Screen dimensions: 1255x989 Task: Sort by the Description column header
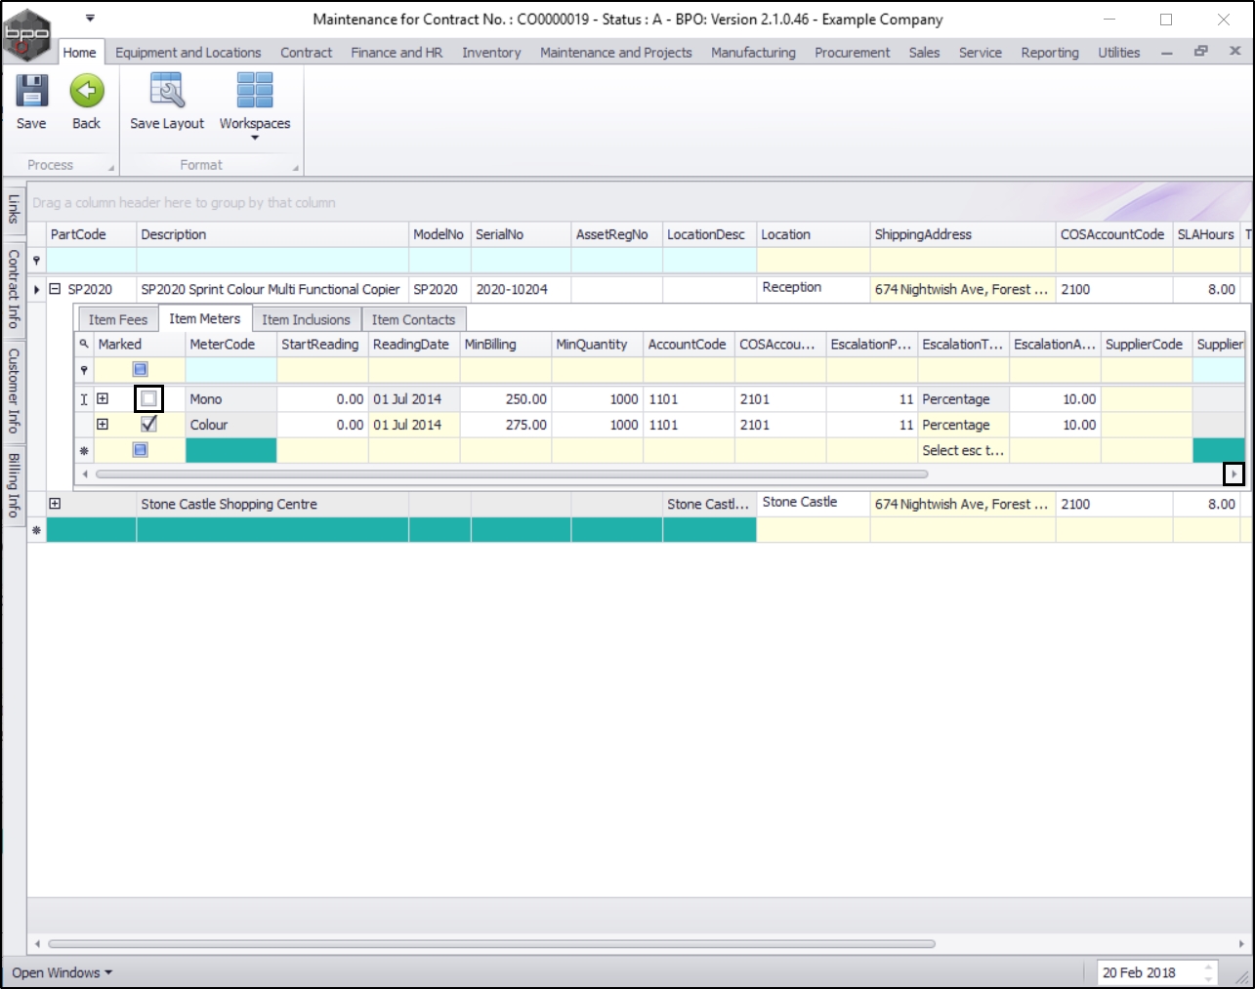(272, 234)
